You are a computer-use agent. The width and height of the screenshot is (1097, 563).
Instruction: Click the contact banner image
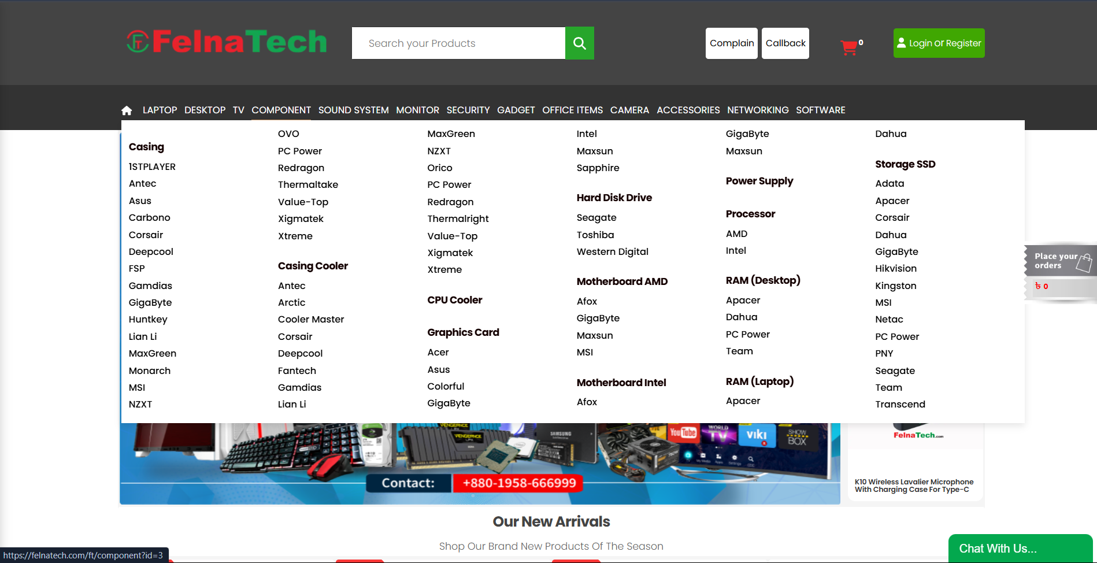point(480,463)
